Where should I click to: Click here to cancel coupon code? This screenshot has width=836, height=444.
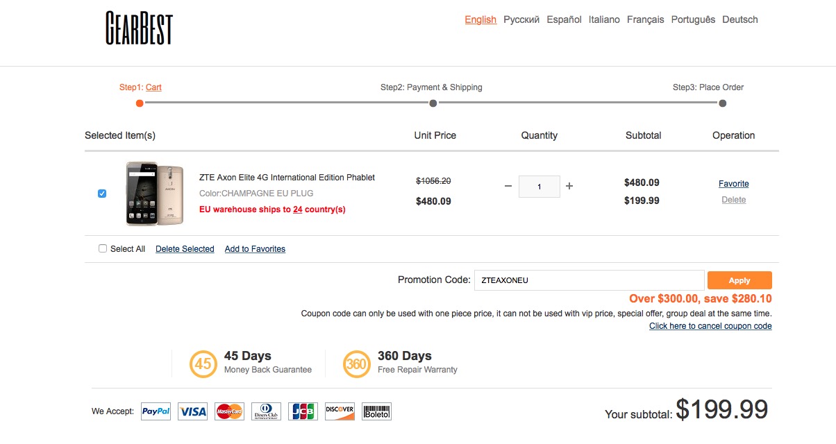point(710,326)
